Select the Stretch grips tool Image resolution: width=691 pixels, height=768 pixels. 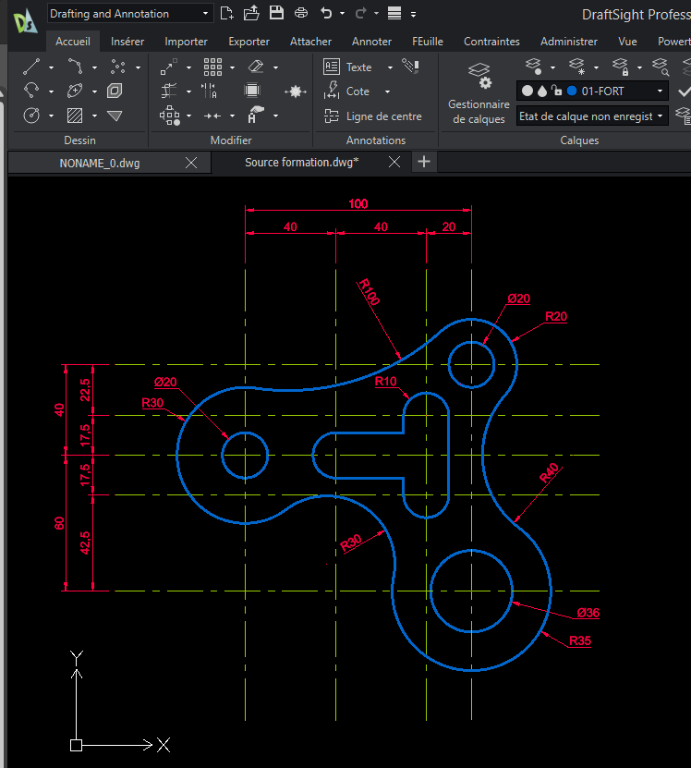[x=170, y=116]
